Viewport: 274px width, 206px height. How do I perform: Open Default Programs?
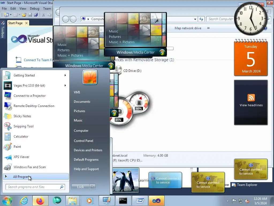tap(86, 160)
